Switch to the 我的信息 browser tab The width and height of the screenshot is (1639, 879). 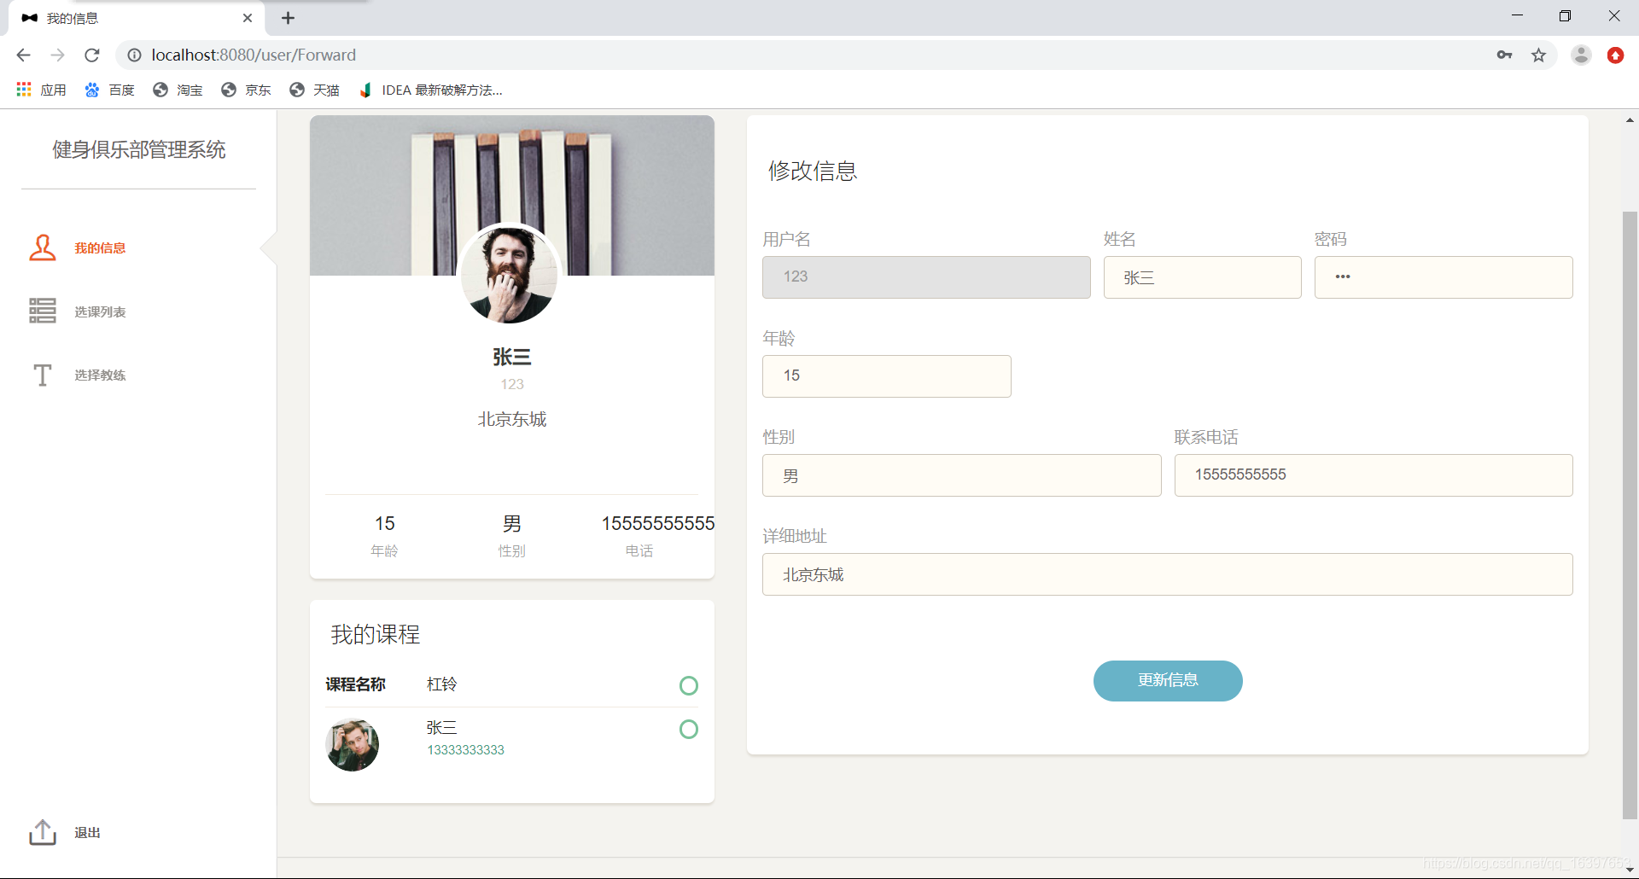click(x=137, y=18)
